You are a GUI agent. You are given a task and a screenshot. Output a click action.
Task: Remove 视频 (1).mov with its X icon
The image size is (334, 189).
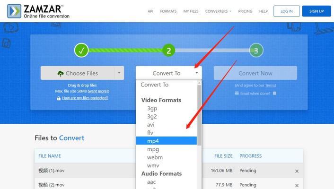tap(297, 171)
